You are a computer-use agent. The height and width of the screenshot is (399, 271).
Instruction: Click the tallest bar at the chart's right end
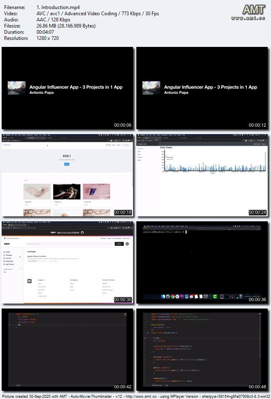[265, 161]
